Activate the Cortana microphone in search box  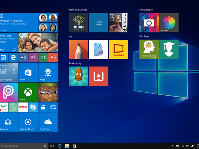coord(45,146)
